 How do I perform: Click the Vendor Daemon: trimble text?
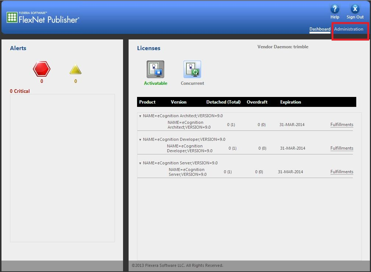point(283,47)
